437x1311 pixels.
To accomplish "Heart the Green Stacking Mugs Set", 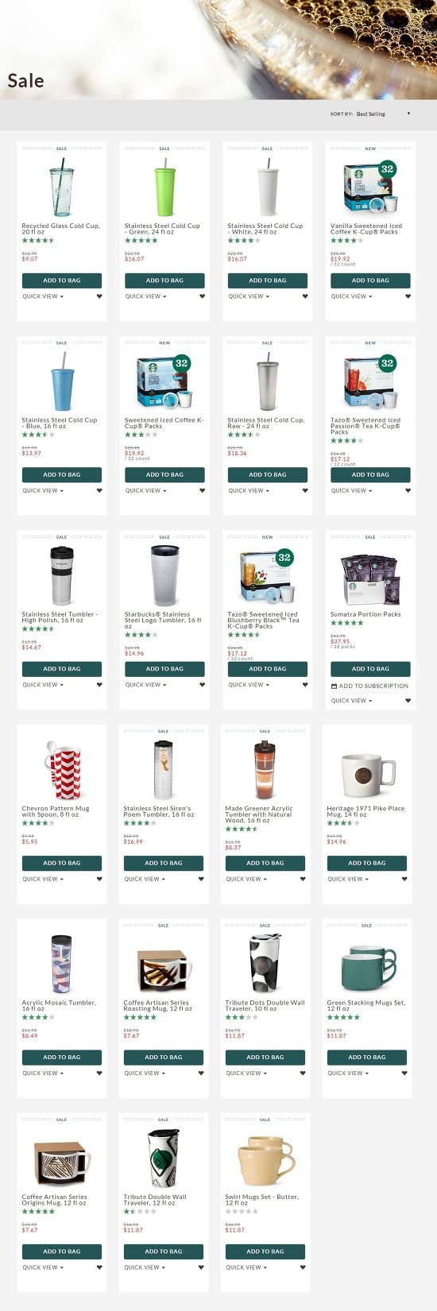I will coord(404,1073).
